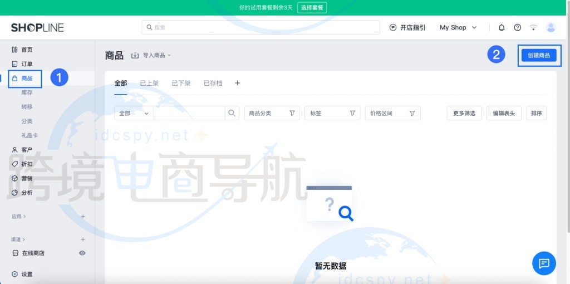570x284 pixels.
Task: Click the search magnifier button in filter bar
Action: (x=232, y=113)
